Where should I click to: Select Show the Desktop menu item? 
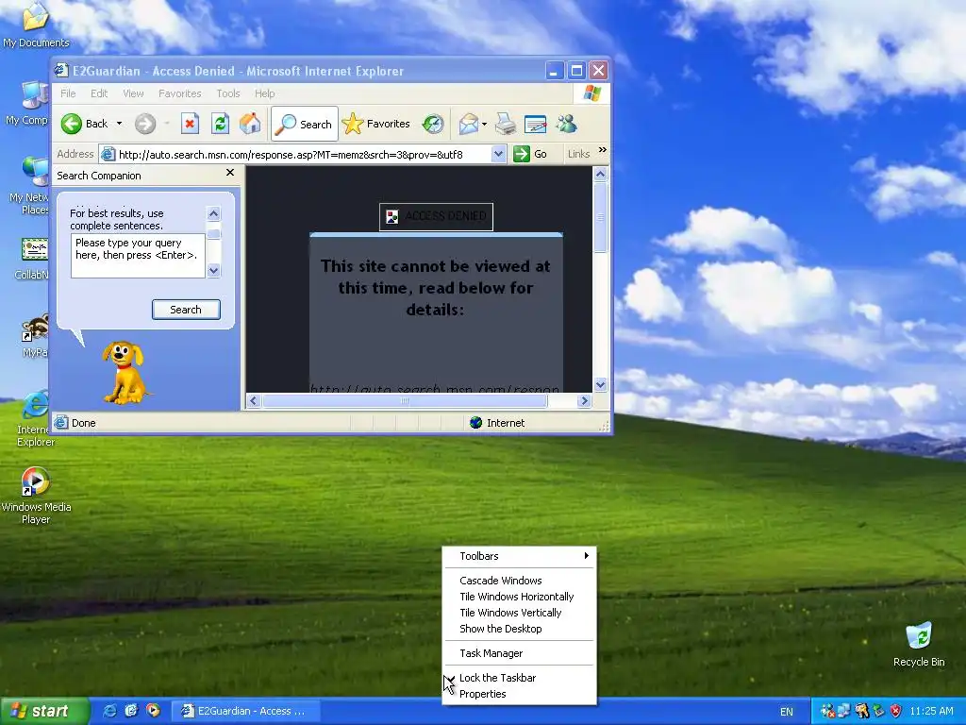point(520,629)
